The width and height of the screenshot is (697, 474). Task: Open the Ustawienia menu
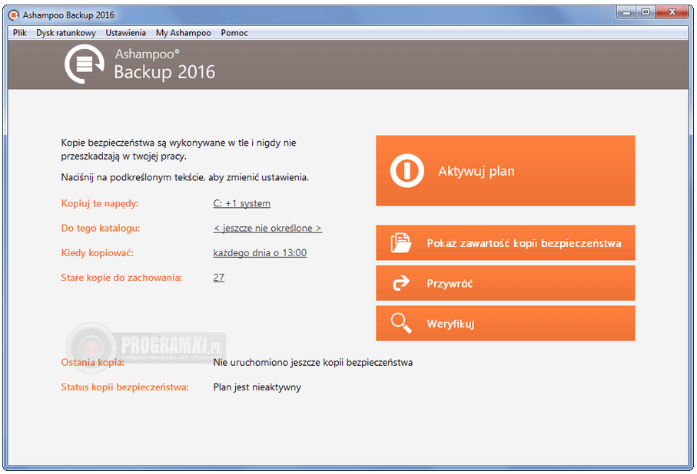125,33
